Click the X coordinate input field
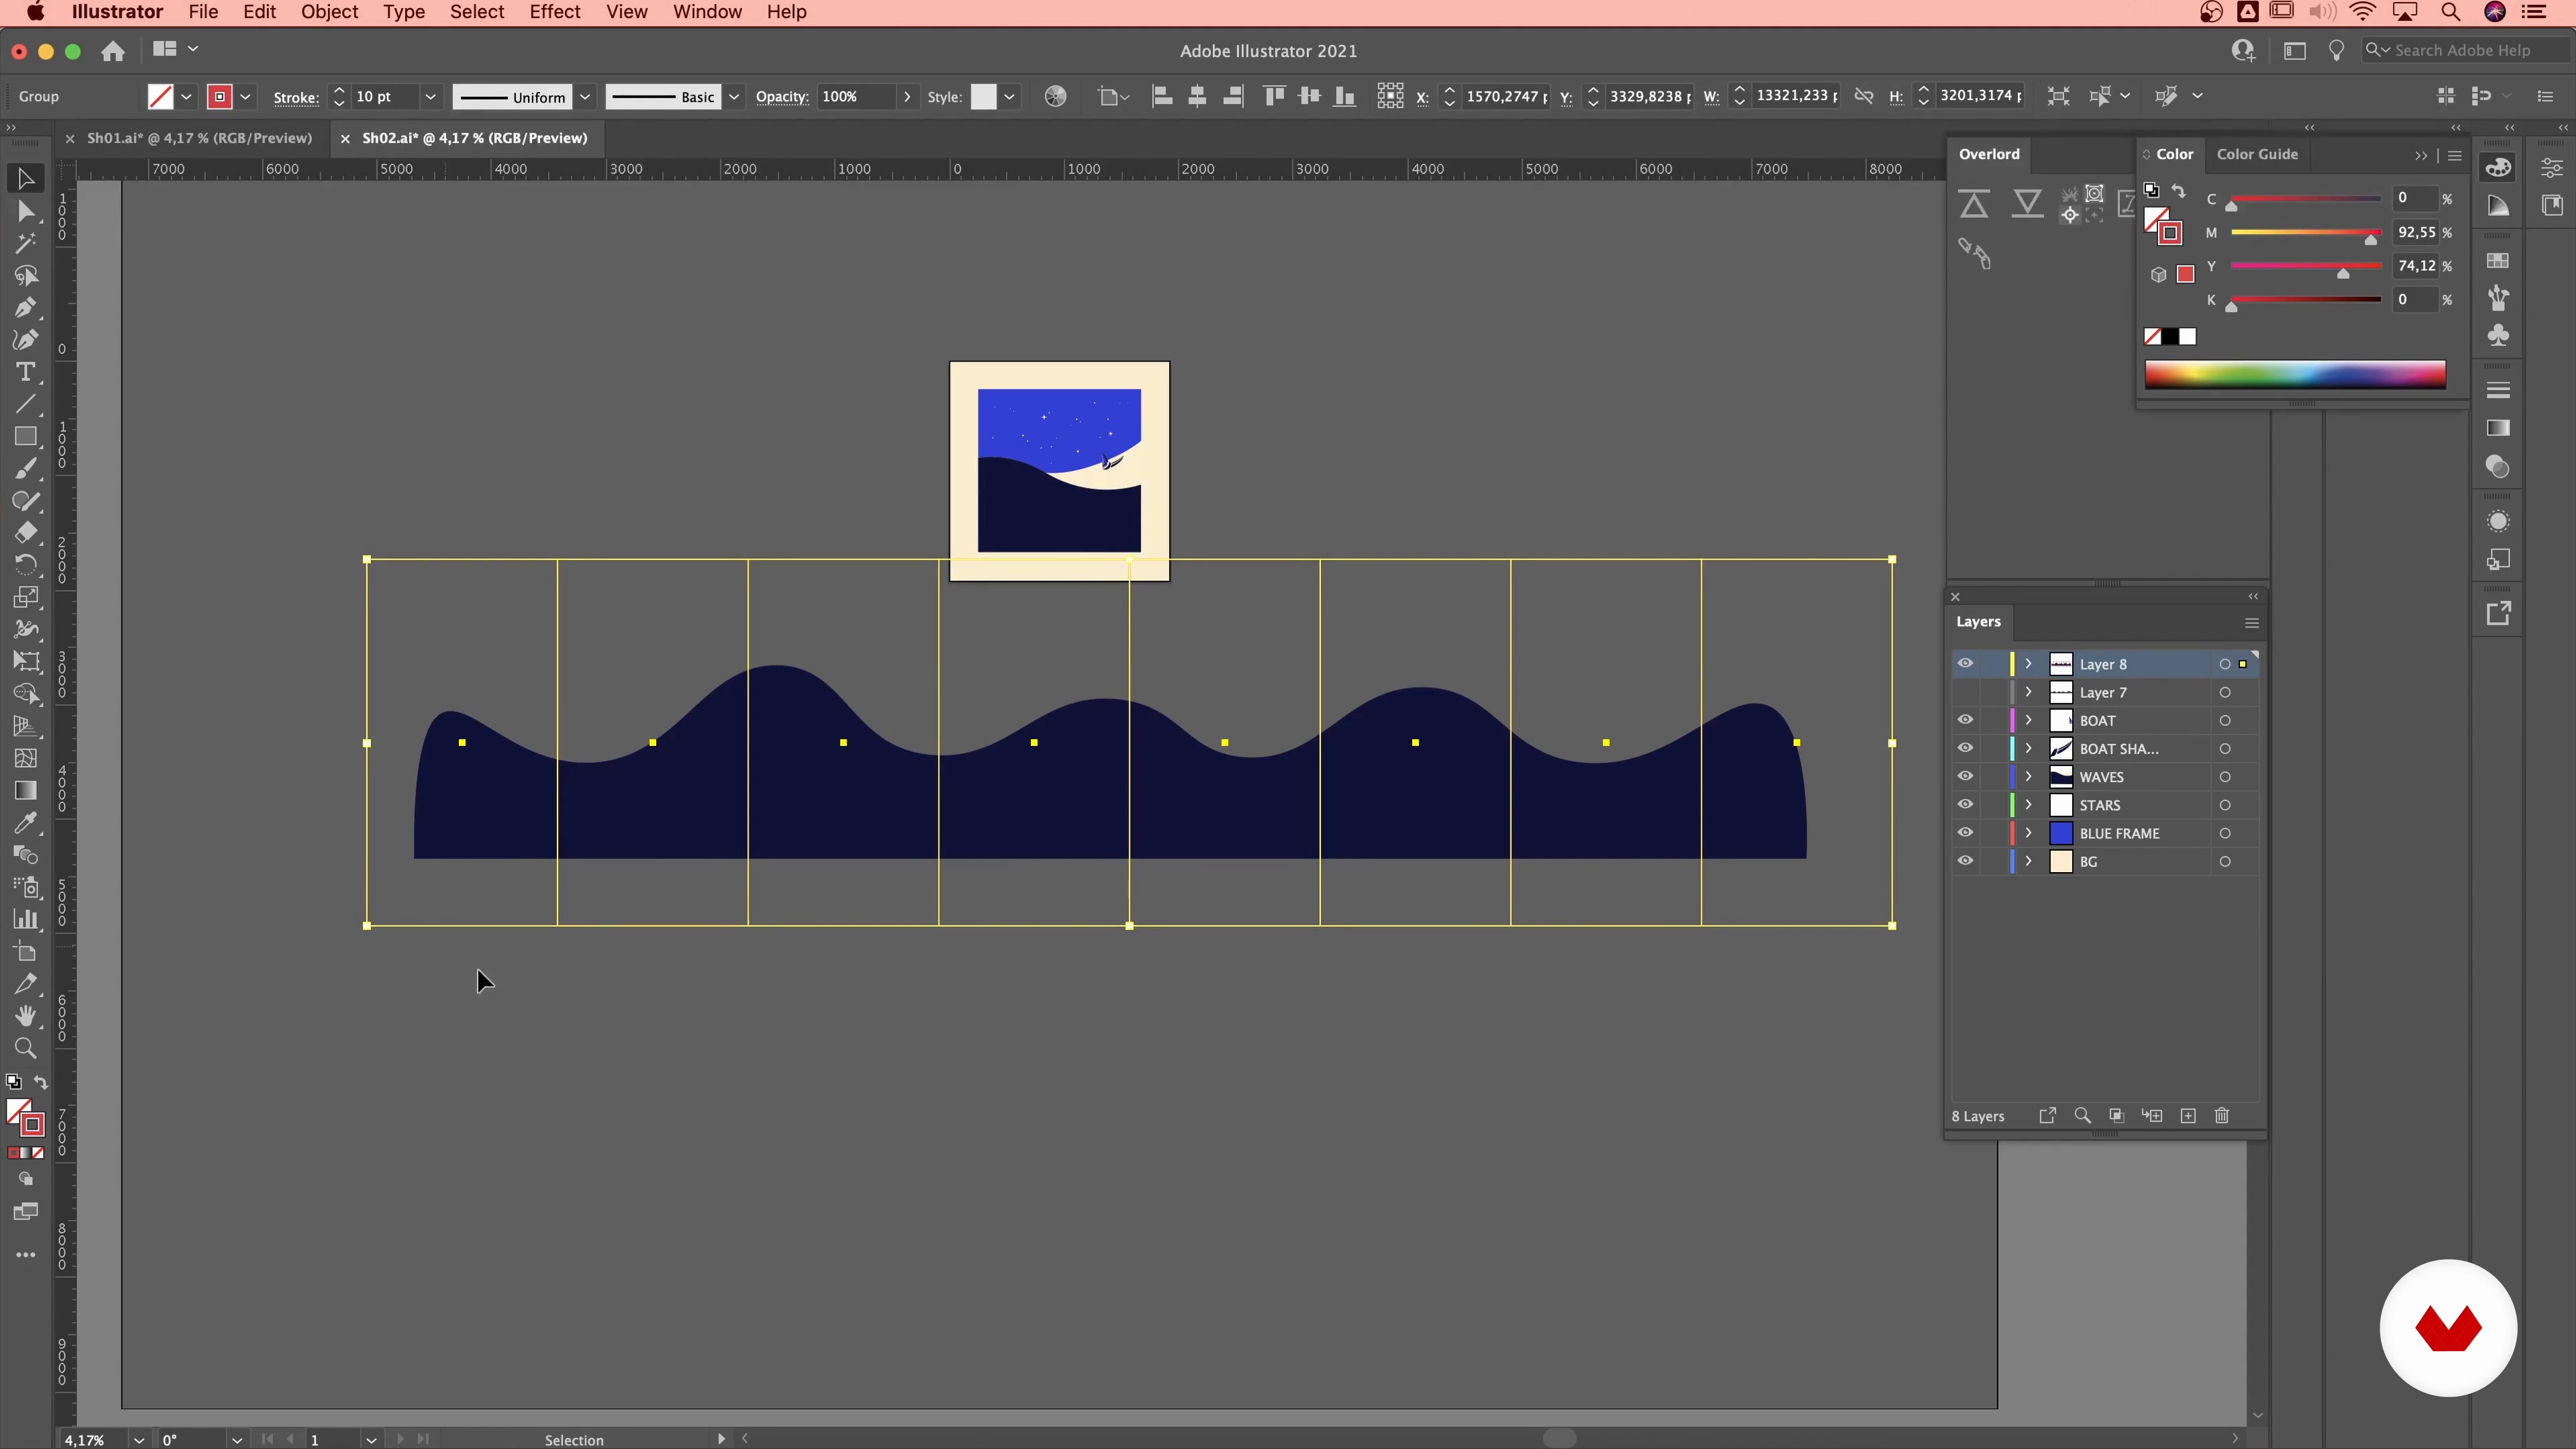The image size is (2576, 1449). (x=1505, y=97)
